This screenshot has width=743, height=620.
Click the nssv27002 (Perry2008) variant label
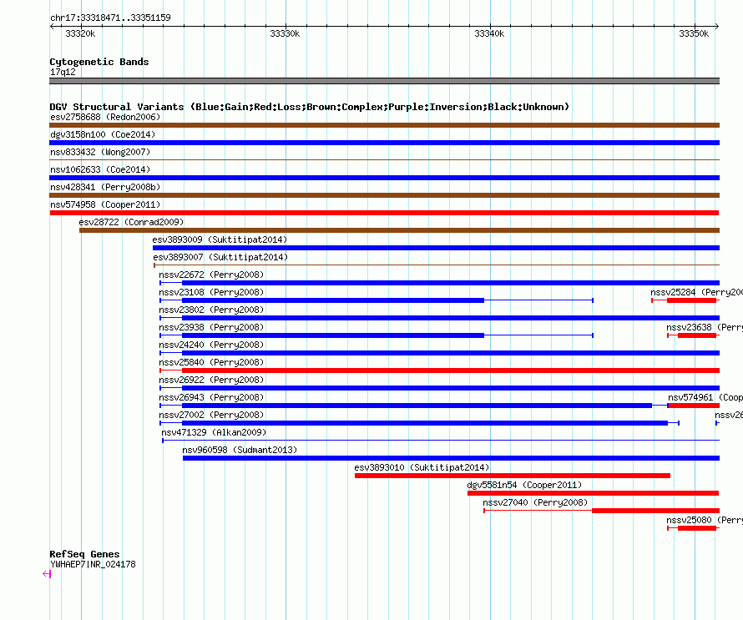click(211, 415)
